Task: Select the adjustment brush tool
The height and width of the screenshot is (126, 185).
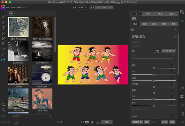Action: point(3,33)
